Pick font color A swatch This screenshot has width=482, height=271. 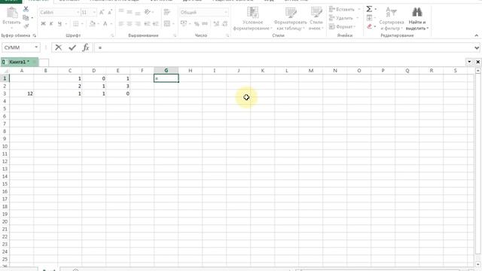click(105, 23)
